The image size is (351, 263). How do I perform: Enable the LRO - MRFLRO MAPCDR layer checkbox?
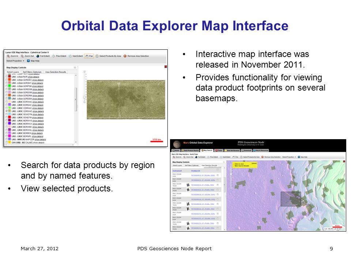coord(7,139)
